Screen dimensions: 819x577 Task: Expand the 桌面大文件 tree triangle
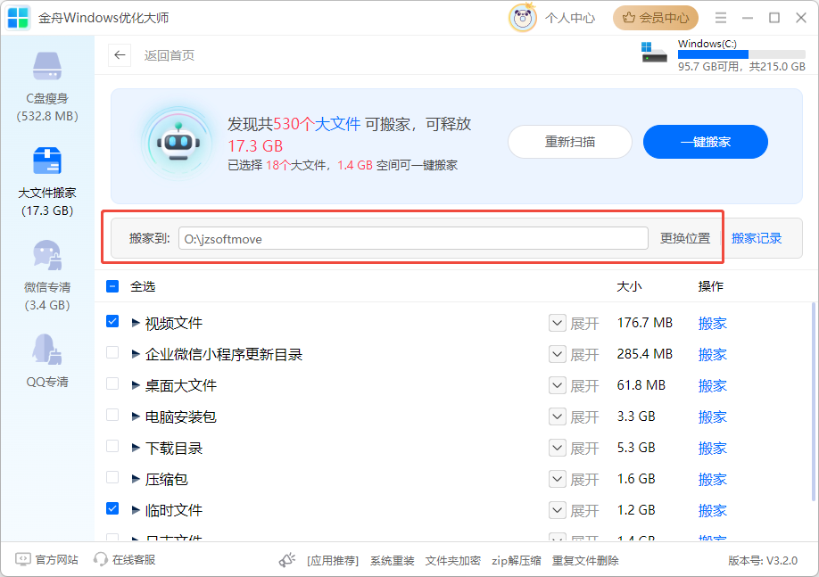[x=136, y=386]
